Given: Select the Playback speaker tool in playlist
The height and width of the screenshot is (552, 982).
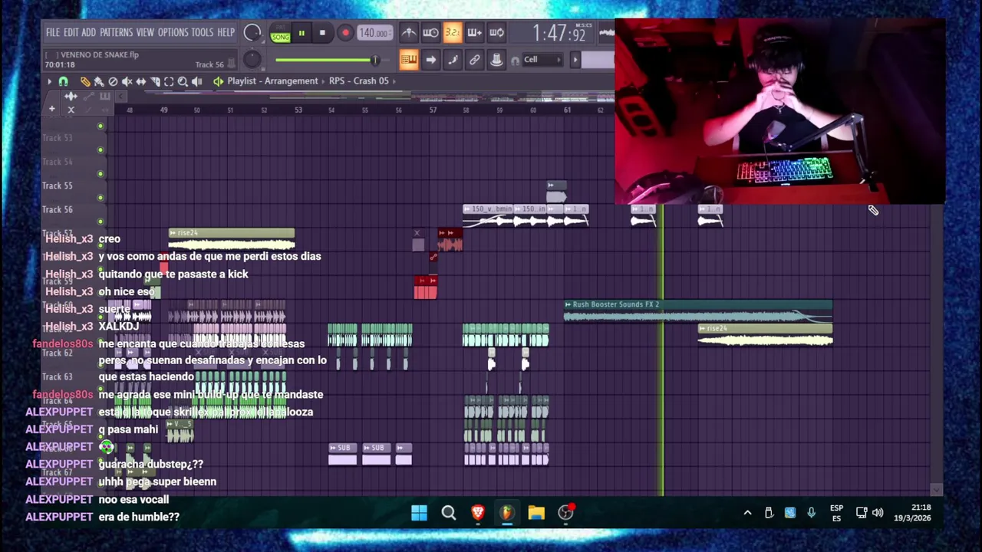Looking at the screenshot, I should pyautogui.click(x=197, y=81).
